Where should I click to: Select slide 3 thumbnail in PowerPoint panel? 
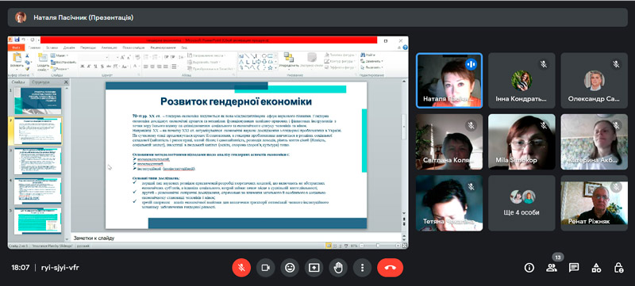(37, 161)
